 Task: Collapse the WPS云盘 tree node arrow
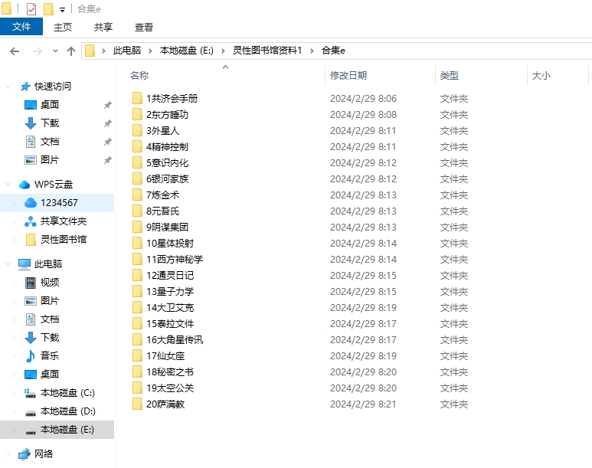tap(8, 185)
